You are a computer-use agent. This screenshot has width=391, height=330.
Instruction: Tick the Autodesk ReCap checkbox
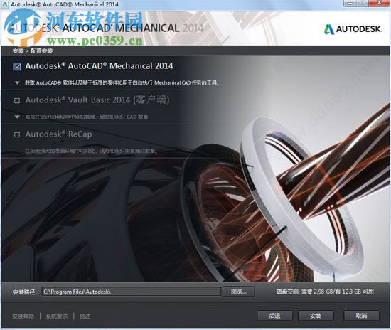(17, 134)
